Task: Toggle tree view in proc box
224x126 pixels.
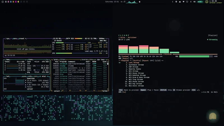Action: [92, 60]
